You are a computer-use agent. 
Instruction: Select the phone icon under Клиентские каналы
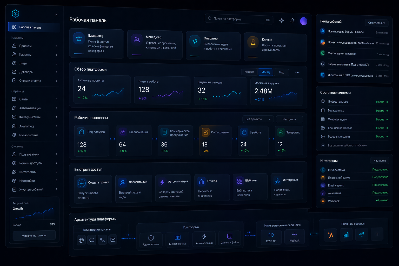tap(102, 240)
